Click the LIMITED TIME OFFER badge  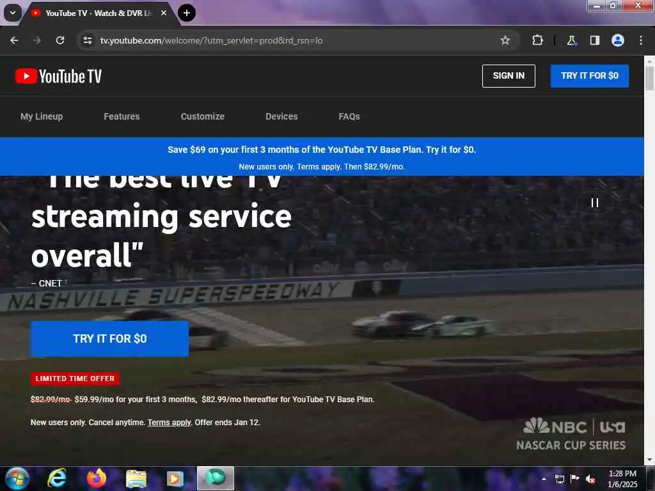(75, 378)
